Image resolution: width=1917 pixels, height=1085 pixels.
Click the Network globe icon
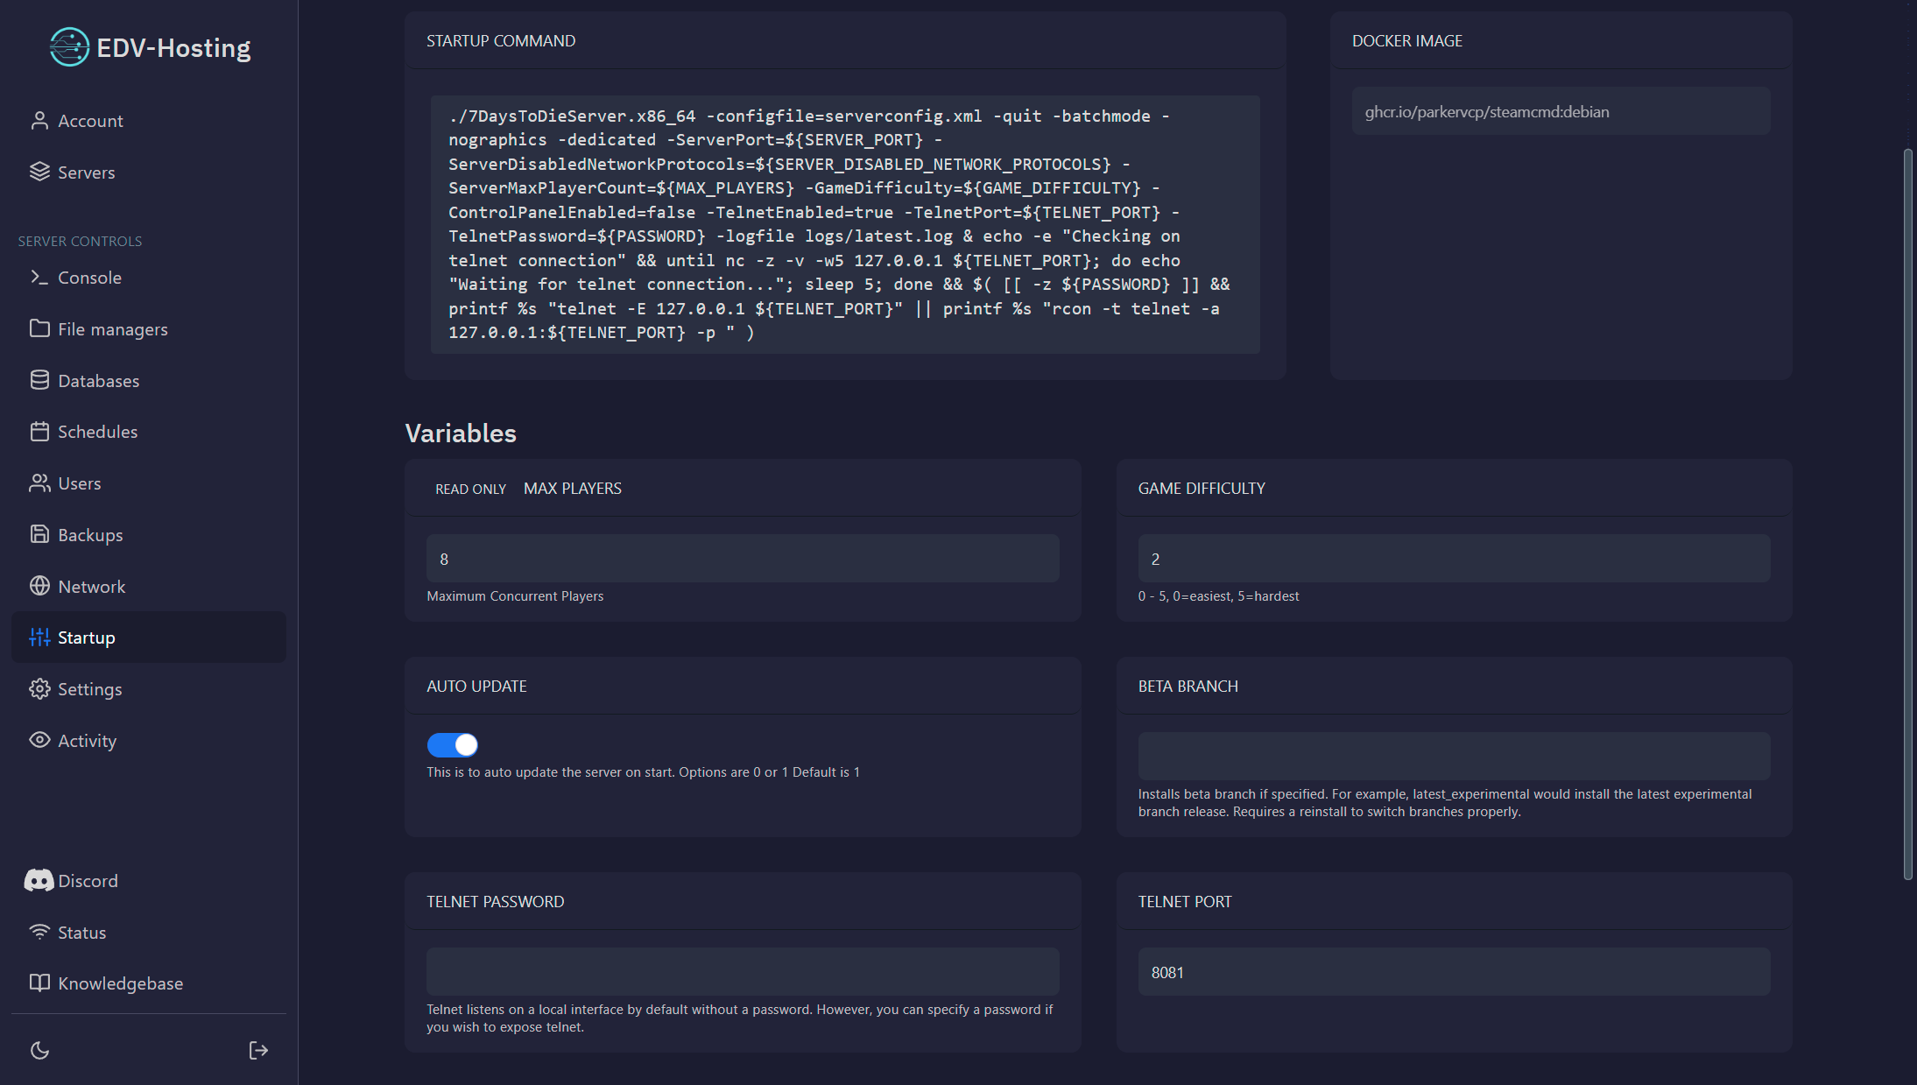point(39,586)
